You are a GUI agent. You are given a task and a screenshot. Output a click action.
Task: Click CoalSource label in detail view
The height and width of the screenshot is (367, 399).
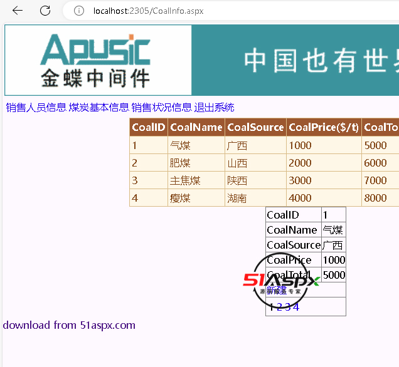click(x=294, y=245)
